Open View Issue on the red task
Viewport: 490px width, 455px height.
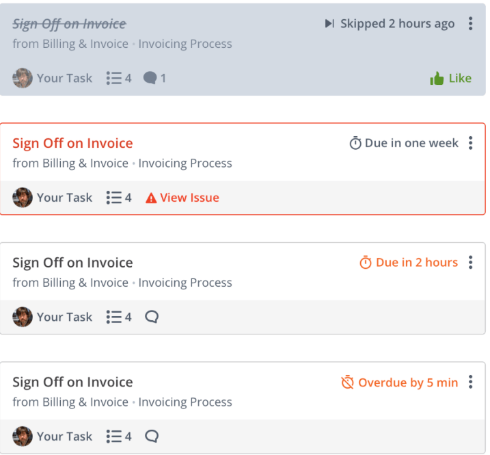(x=182, y=198)
